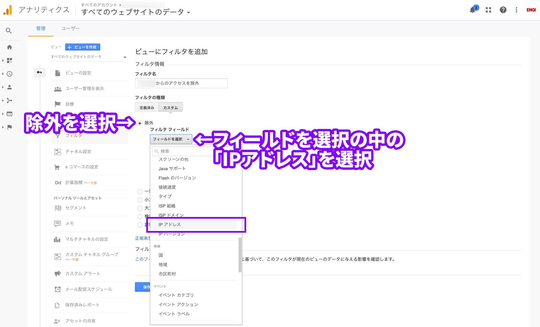Click the Home icon in the sidebar

[x=9, y=47]
